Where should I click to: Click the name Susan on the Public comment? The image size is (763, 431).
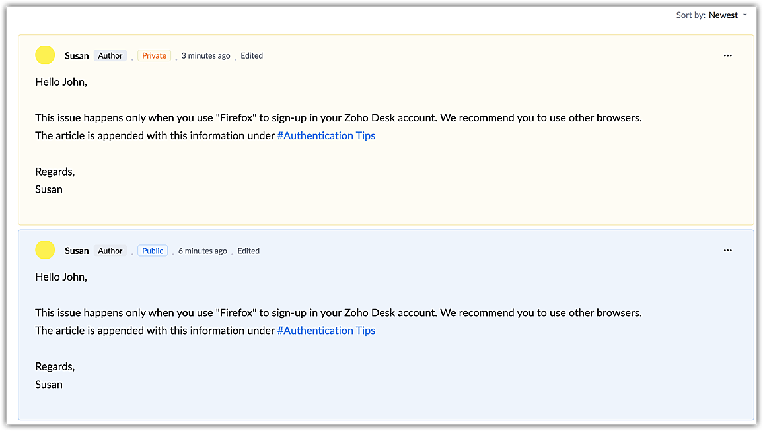[77, 251]
